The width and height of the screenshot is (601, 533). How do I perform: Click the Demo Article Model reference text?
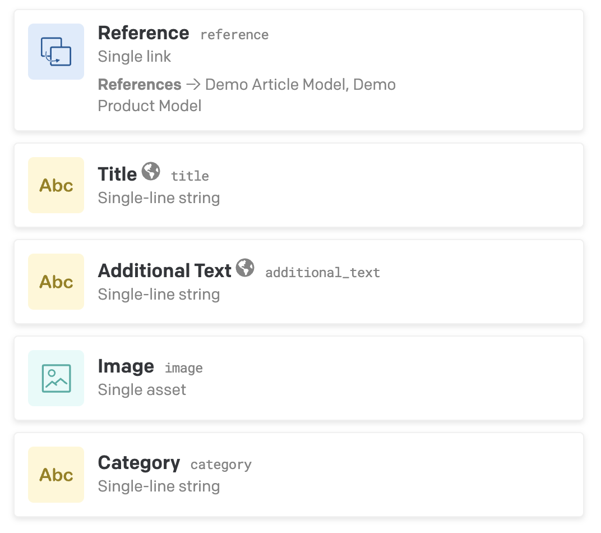(x=276, y=85)
